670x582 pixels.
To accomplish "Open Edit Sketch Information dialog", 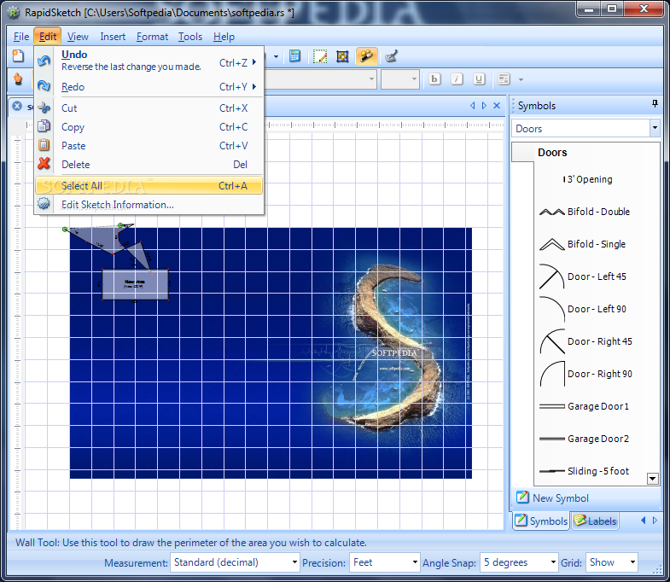I will pos(149,205).
